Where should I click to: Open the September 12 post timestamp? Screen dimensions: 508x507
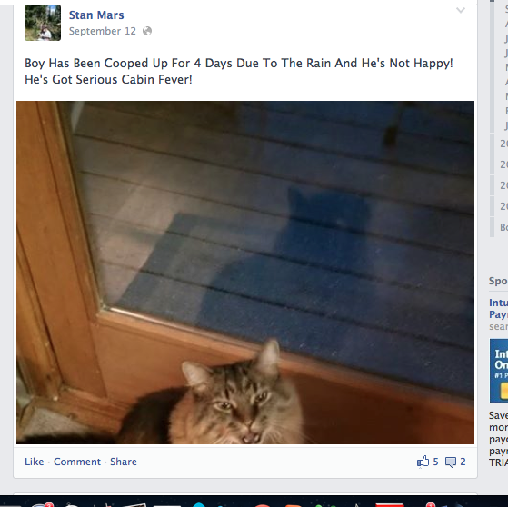(103, 31)
